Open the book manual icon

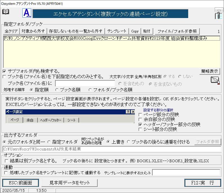pyautogui.click(x=6, y=12)
